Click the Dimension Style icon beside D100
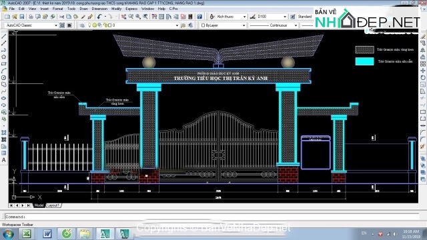This screenshot has width=427, height=240. 252,17
